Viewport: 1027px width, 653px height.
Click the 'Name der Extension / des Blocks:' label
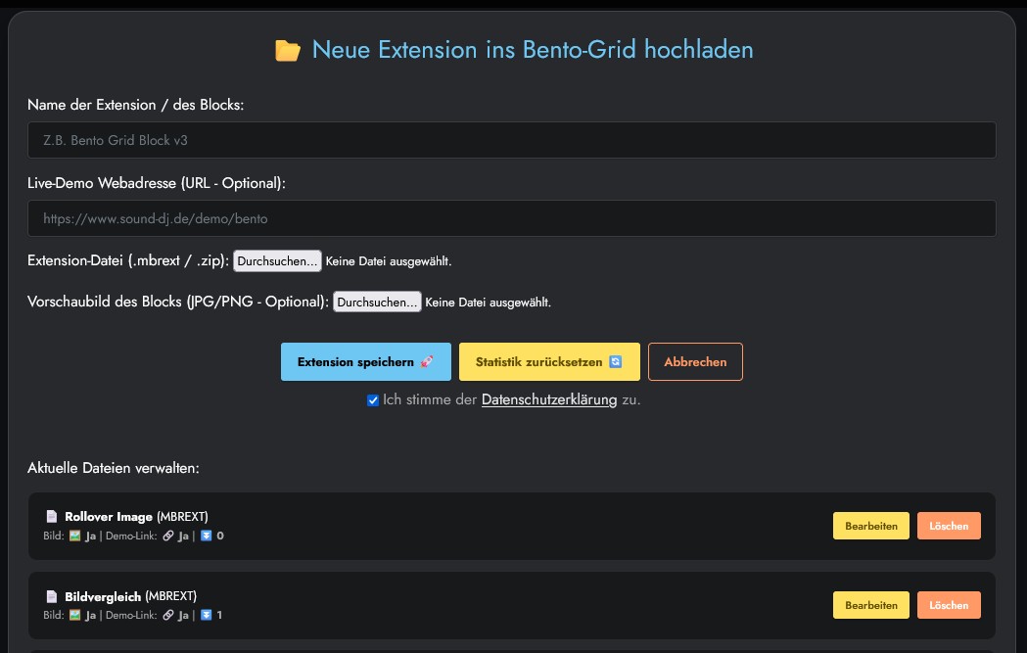pyautogui.click(x=135, y=105)
